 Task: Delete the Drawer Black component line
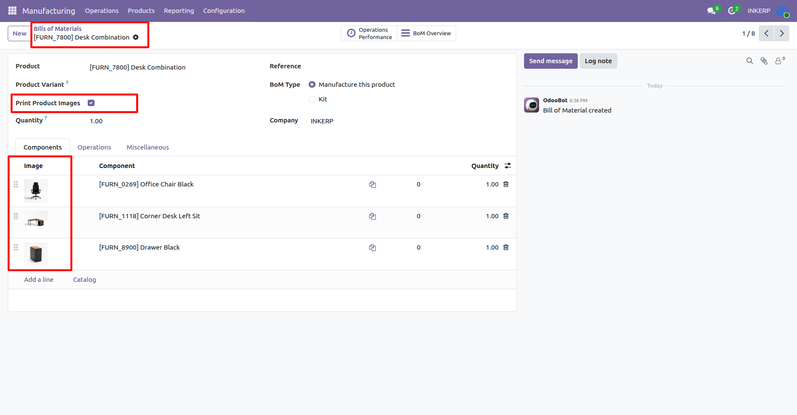coord(506,247)
